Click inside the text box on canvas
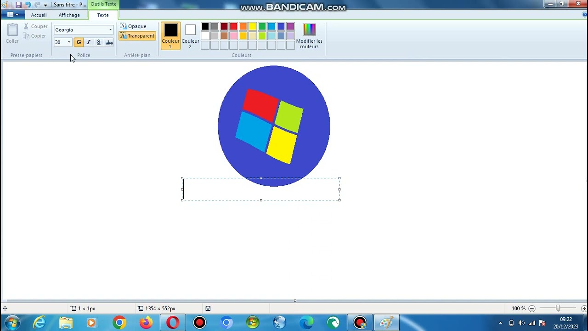Viewport: 588px width, 331px height. 261,189
